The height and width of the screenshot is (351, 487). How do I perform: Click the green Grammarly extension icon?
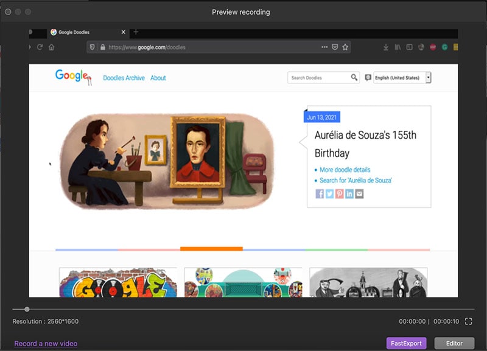[445, 47]
